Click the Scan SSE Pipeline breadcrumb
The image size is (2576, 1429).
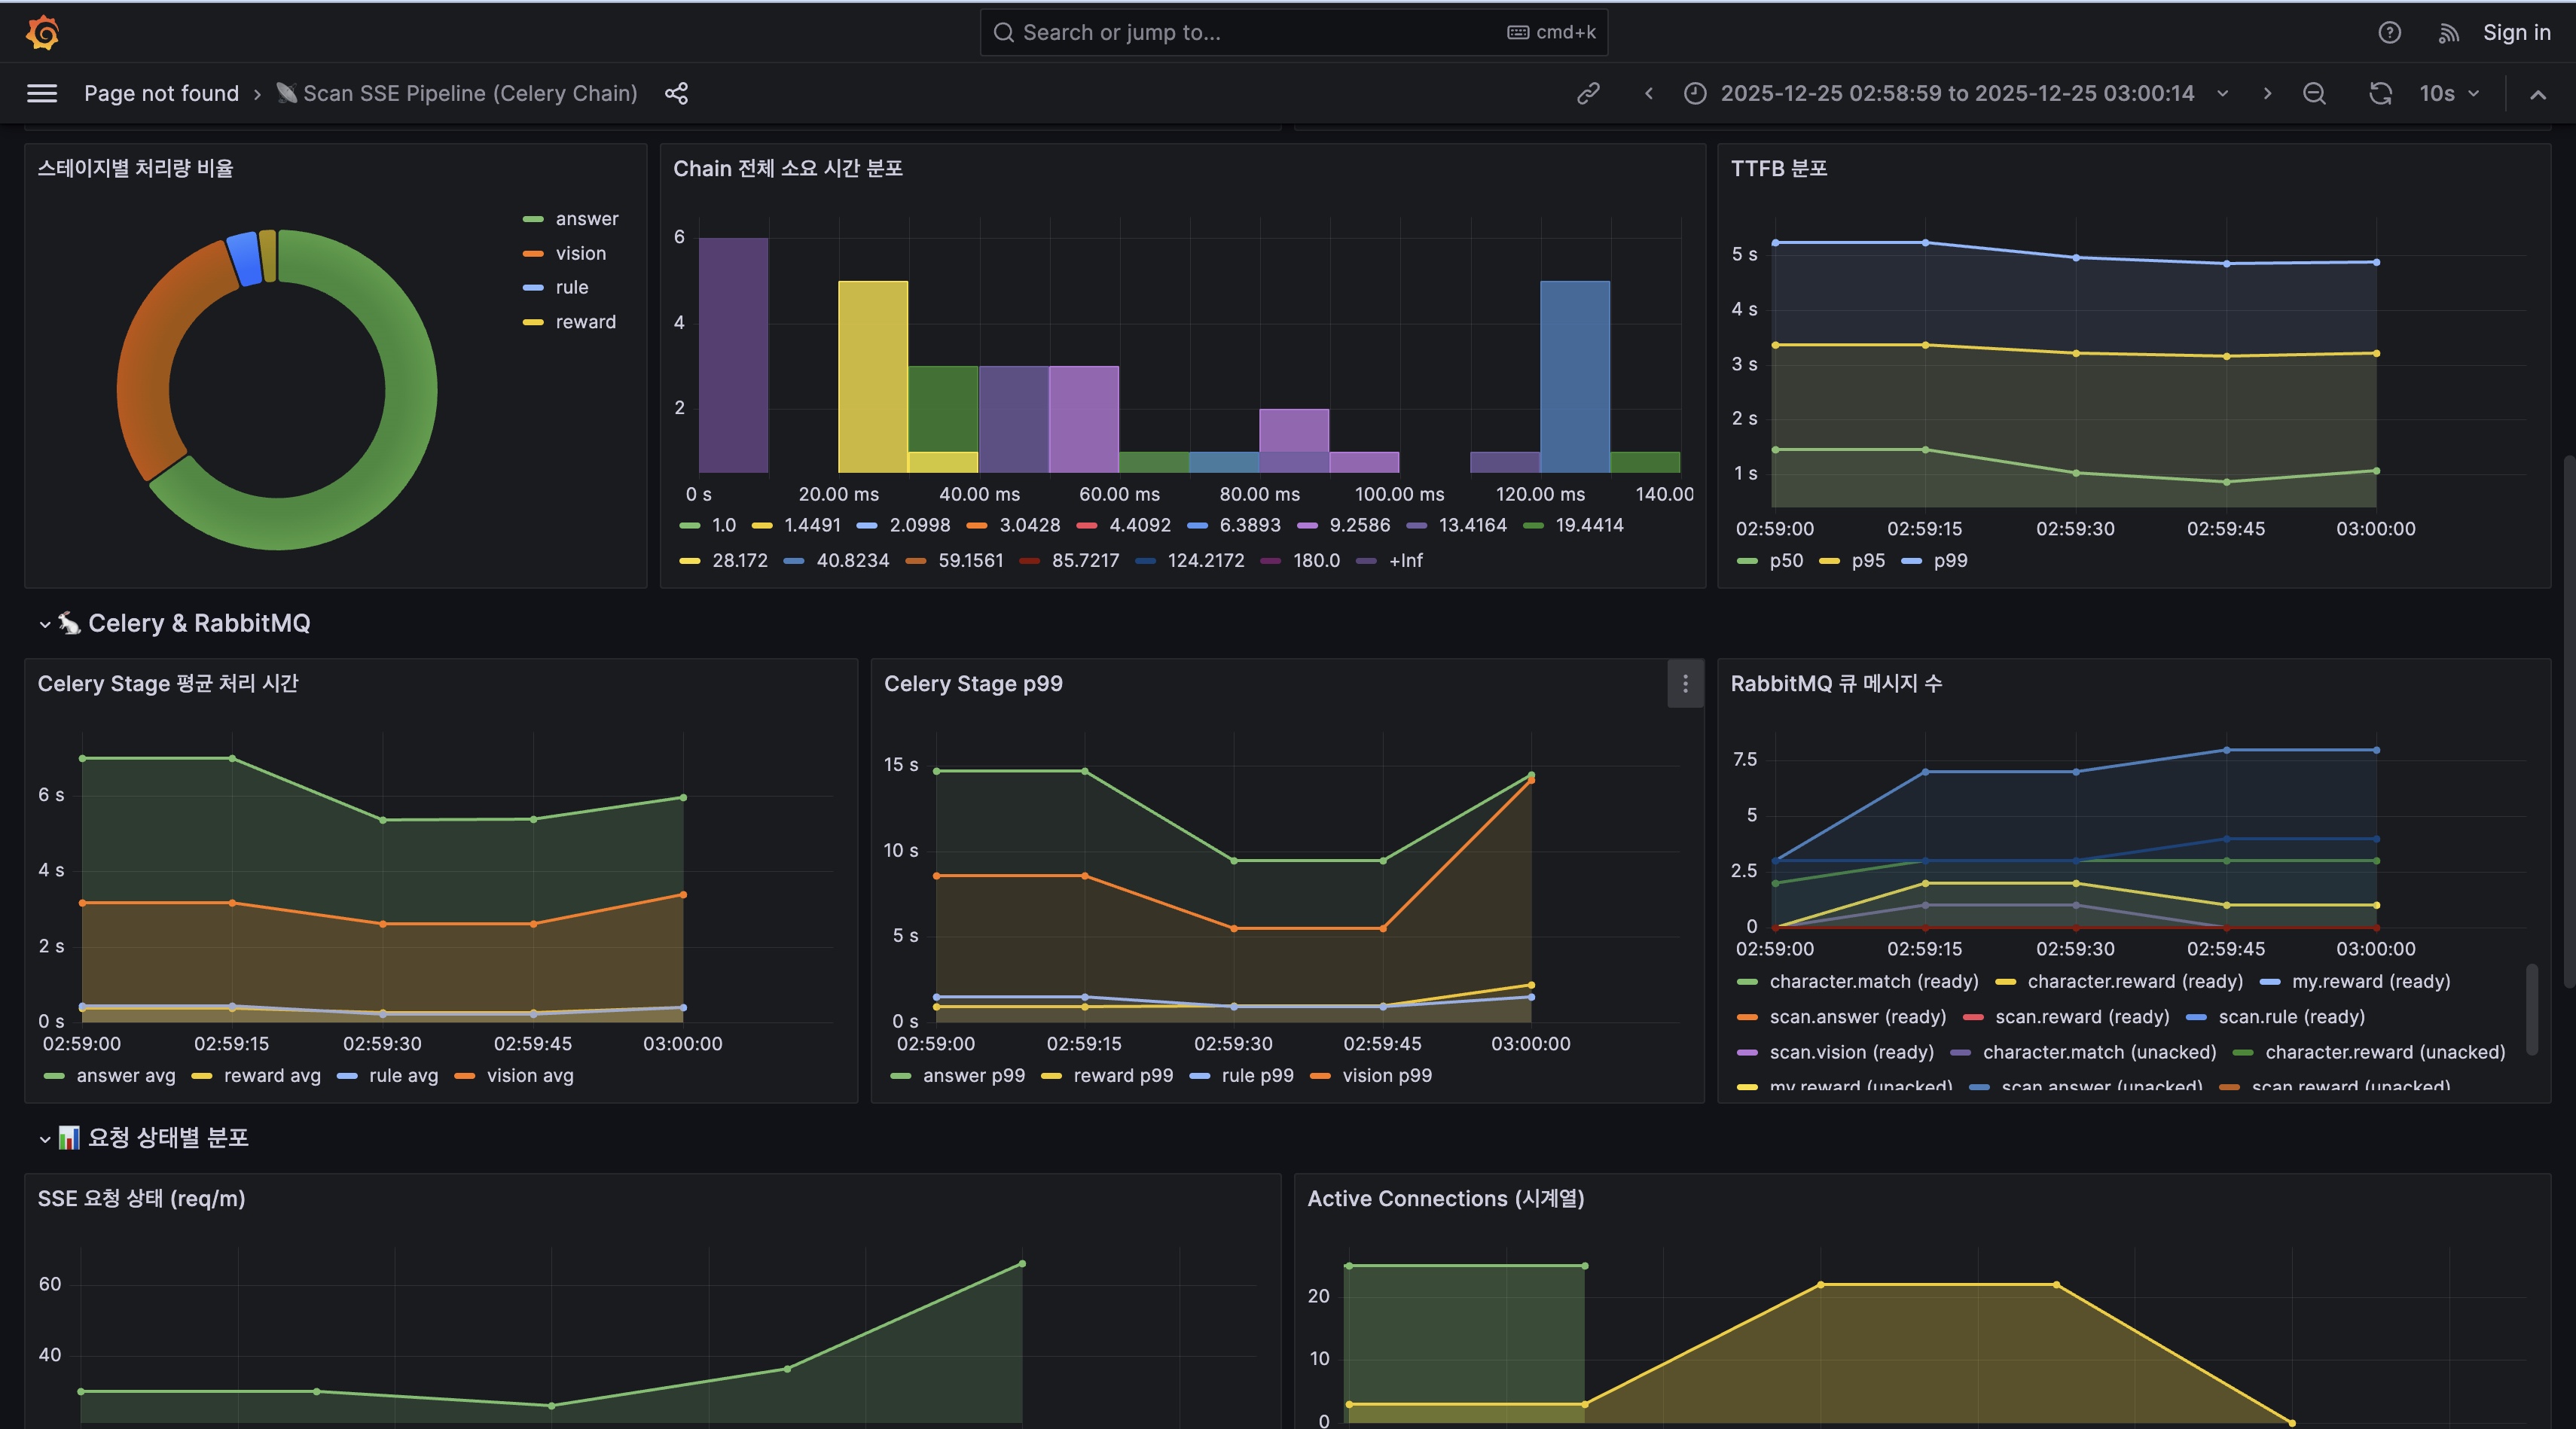pyautogui.click(x=469, y=94)
